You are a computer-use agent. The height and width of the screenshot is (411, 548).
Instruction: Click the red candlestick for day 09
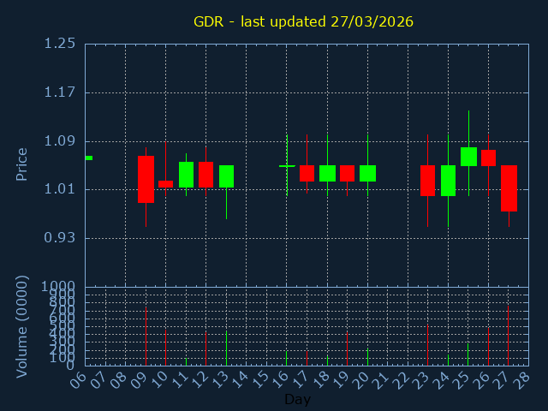(x=146, y=179)
